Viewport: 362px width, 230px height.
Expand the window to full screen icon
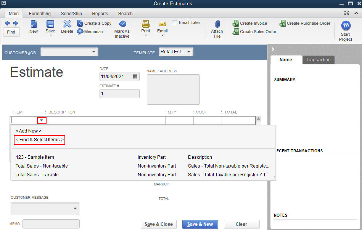click(x=347, y=13)
